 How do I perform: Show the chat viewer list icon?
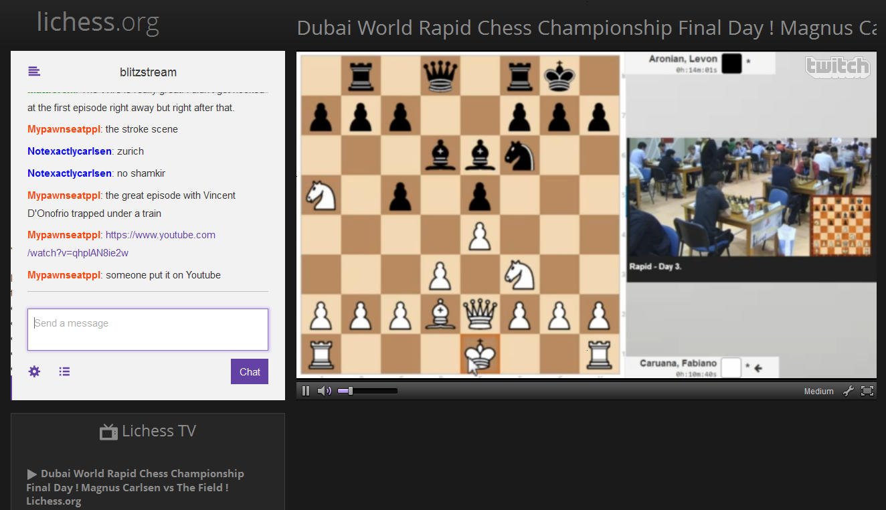64,371
